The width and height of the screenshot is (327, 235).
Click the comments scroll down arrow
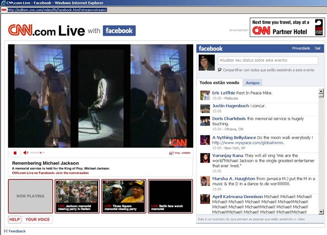321,212
